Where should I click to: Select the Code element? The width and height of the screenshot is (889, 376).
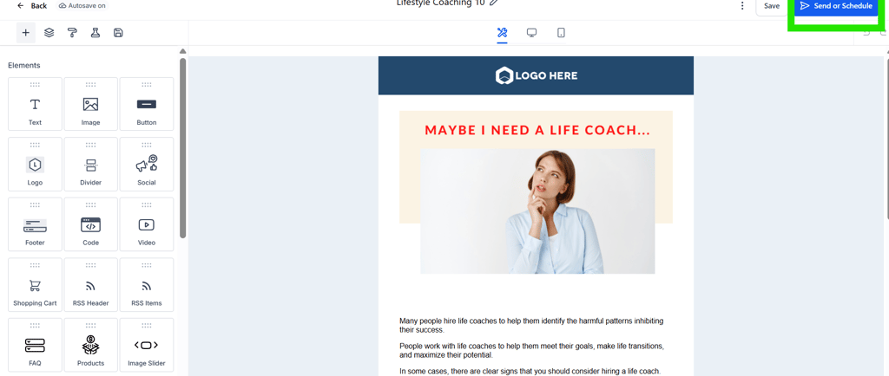90,224
